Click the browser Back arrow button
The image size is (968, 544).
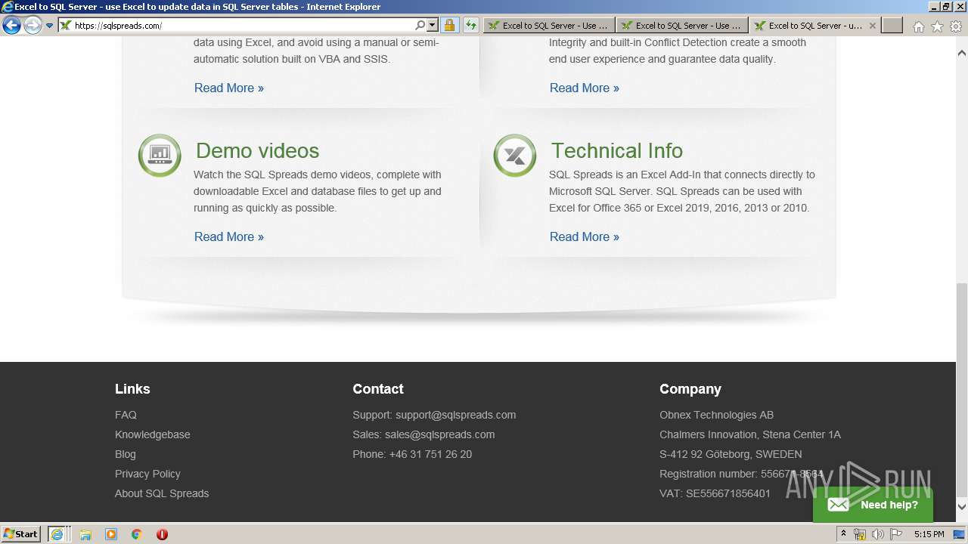11,26
